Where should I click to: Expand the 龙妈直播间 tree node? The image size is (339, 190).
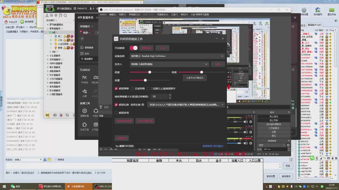[48, 60]
